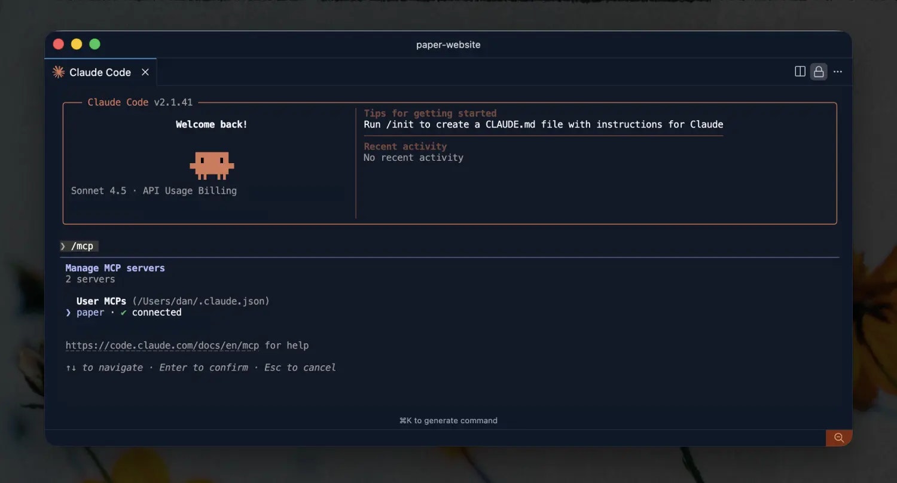Viewport: 897px width, 483px height.
Task: Open the code.claude.com MCP help link
Action: [x=162, y=345]
